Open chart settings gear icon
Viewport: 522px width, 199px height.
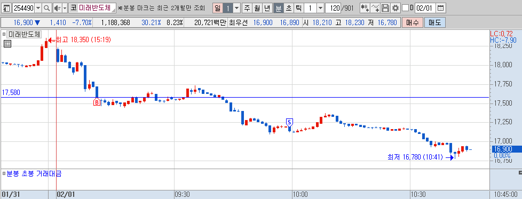395,7
